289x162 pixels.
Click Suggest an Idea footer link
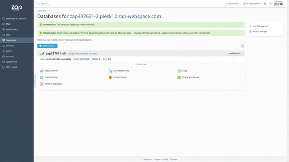tap(161, 159)
